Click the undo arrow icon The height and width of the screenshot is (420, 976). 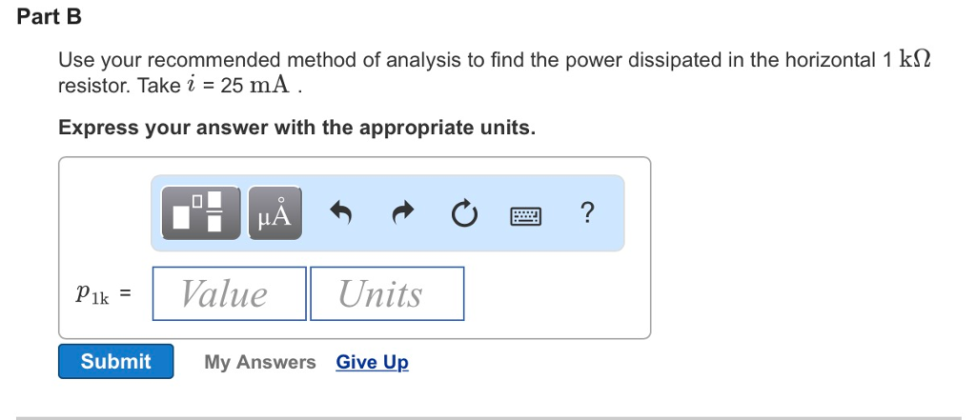(339, 213)
